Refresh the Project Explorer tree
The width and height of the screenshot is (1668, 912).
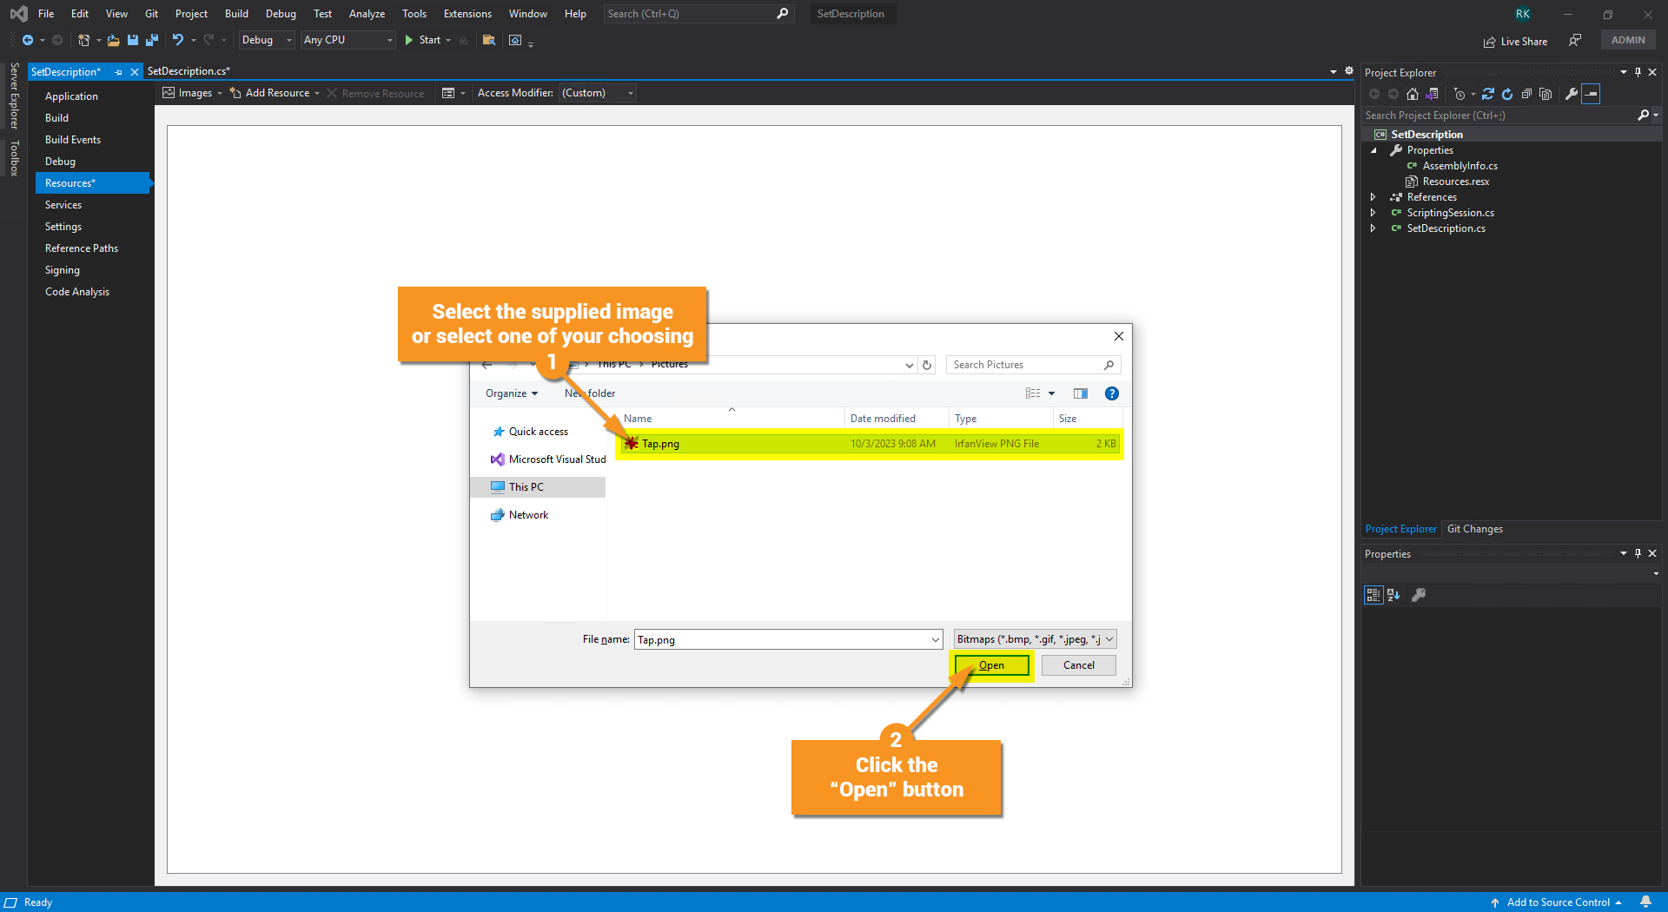(x=1507, y=94)
